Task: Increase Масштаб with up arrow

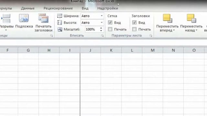Action: coord(101,28)
